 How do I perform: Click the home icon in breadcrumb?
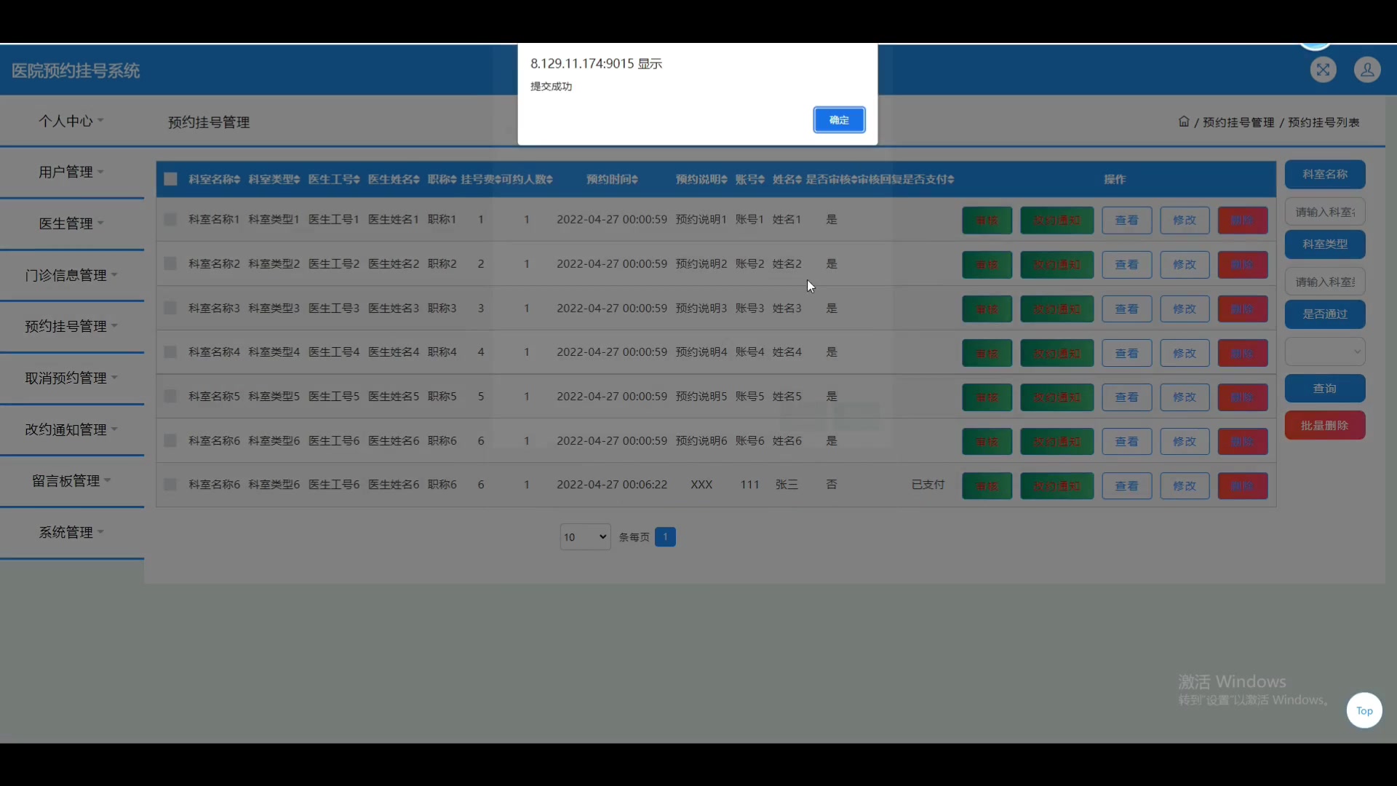tap(1184, 122)
